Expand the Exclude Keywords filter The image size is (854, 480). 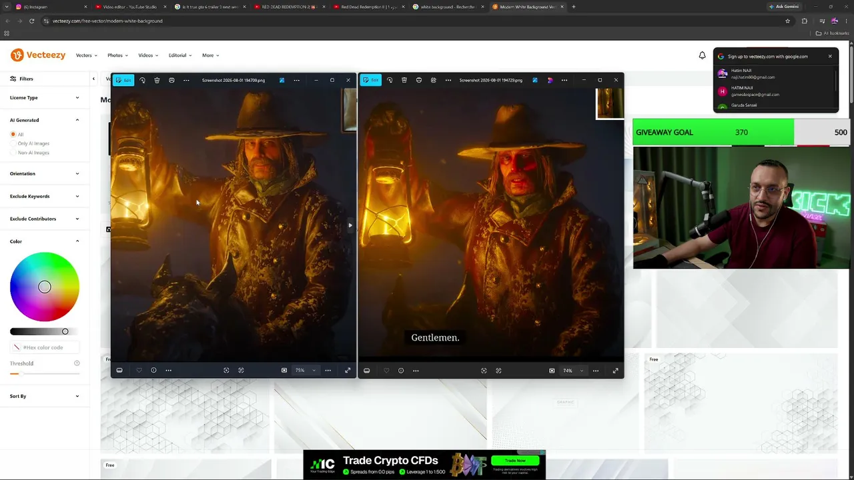tap(45, 197)
